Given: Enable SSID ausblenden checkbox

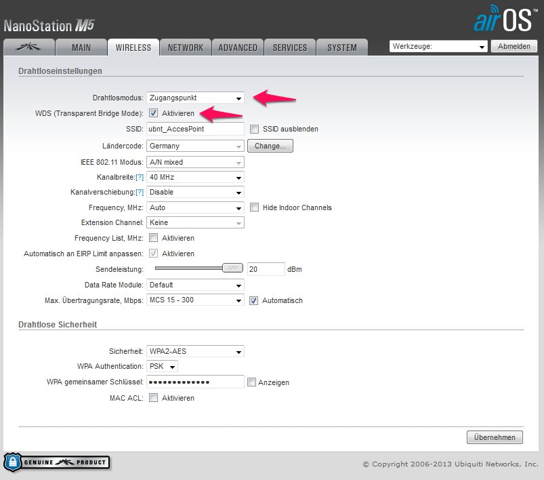Looking at the screenshot, I should 254,129.
